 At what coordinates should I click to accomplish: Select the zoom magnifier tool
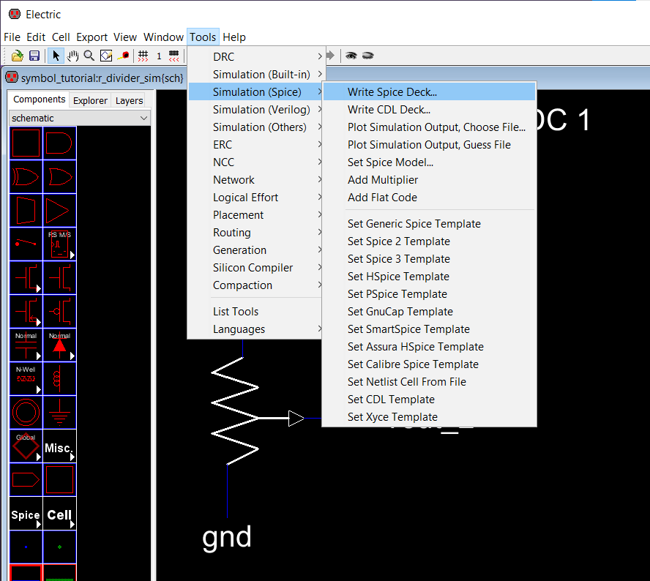tap(89, 56)
